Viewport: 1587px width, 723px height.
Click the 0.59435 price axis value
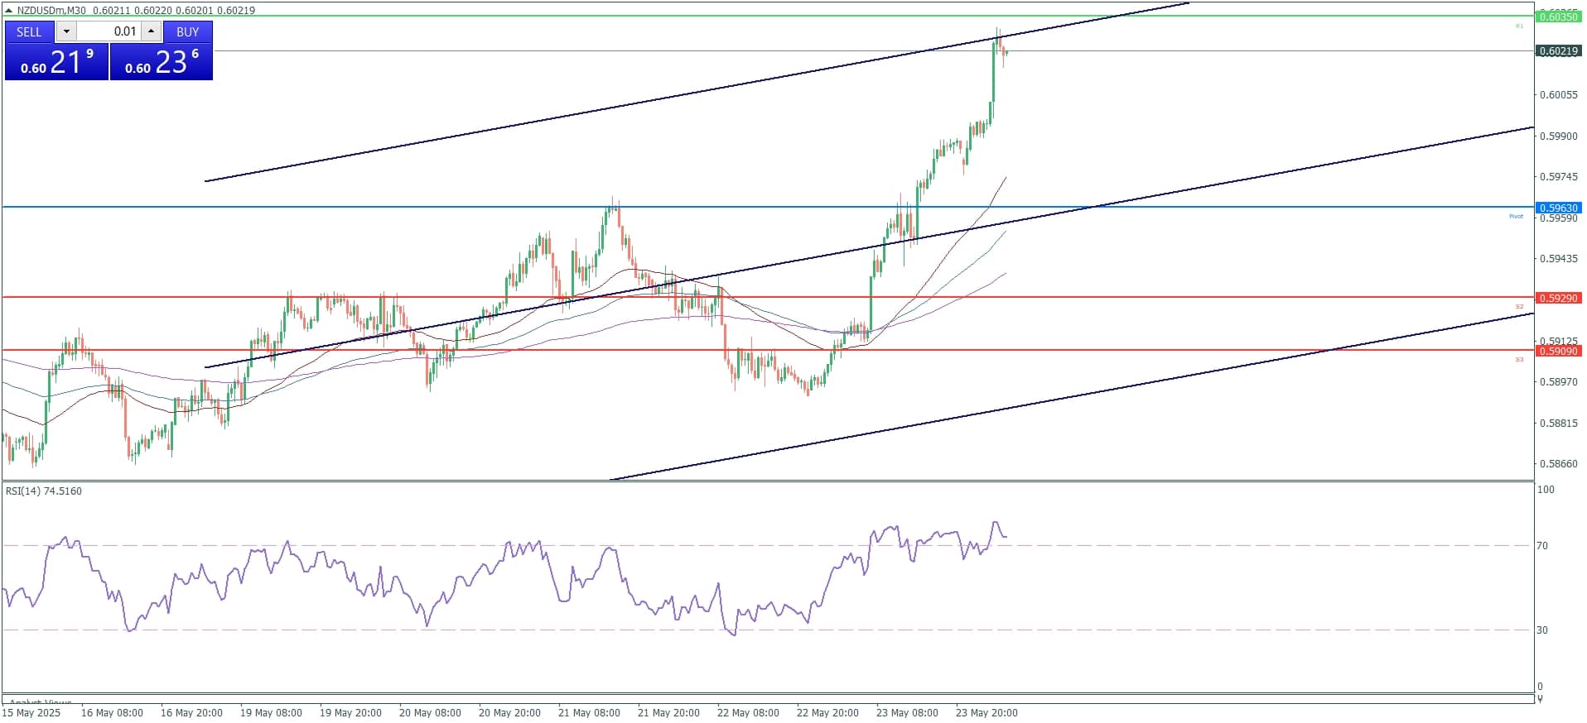pos(1558,259)
